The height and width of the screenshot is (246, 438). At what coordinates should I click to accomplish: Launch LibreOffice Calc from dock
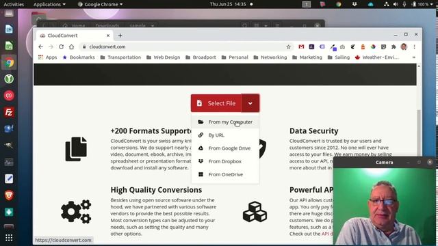click(9, 46)
